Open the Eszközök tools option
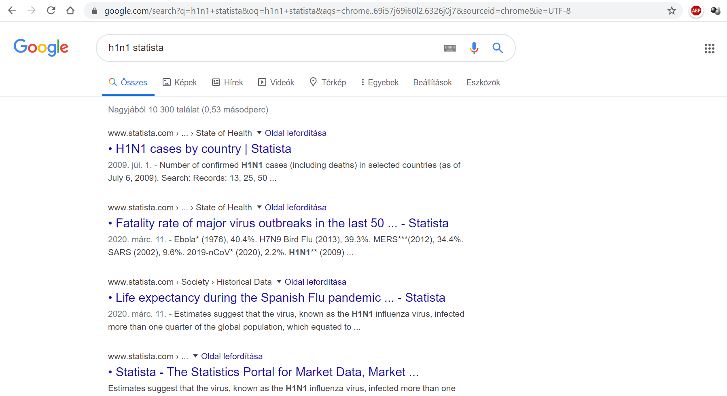The image size is (727, 396). click(483, 83)
